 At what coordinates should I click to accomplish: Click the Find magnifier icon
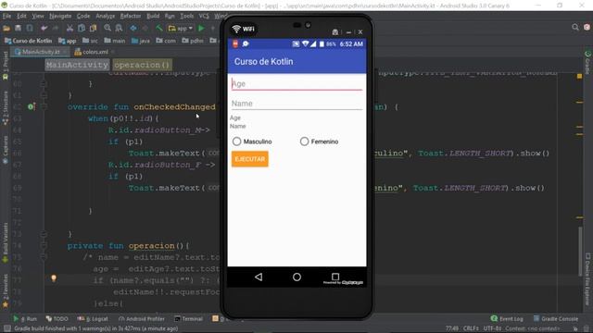click(x=107, y=29)
